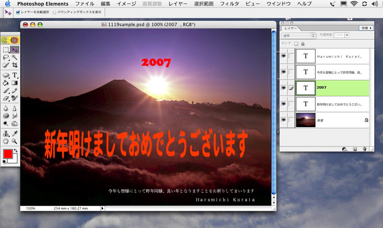
Task: Select the Brush tool
Action: coord(6,91)
